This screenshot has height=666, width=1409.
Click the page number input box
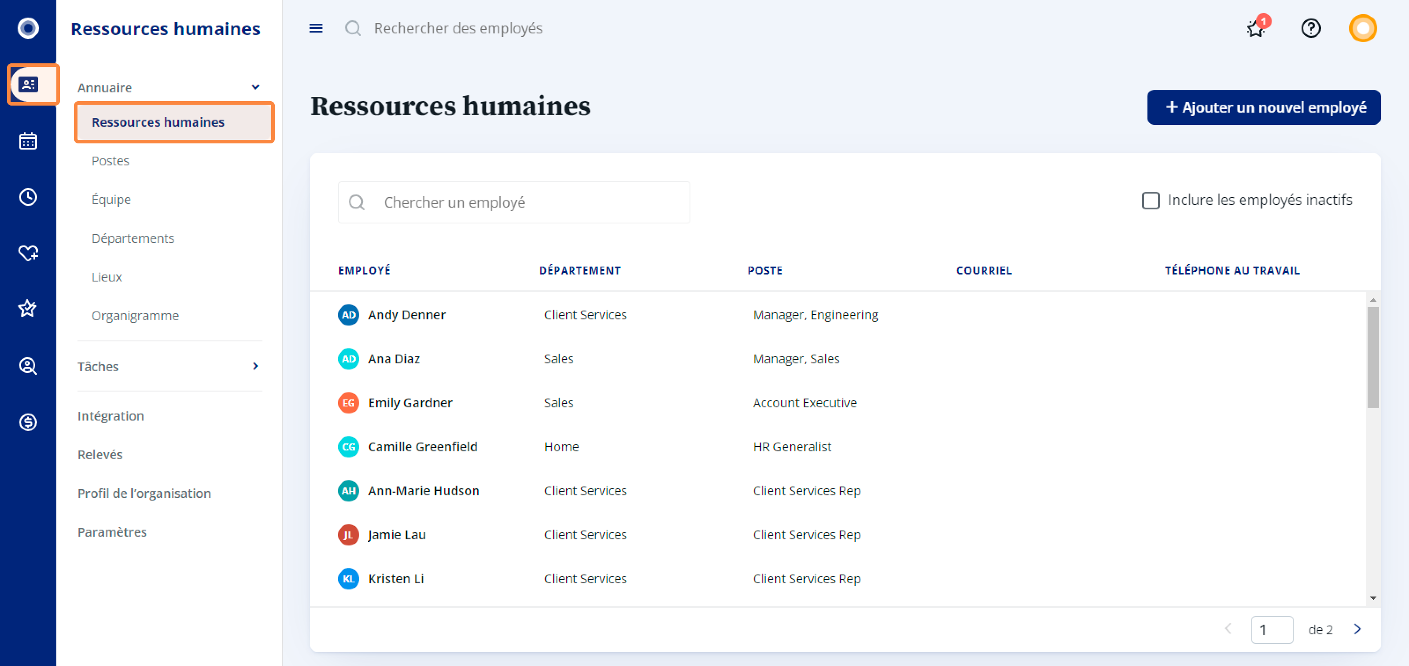tap(1272, 629)
